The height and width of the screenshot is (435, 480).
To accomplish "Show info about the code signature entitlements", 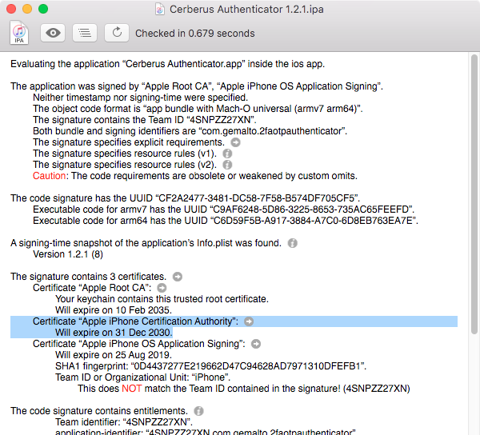I will (198, 411).
